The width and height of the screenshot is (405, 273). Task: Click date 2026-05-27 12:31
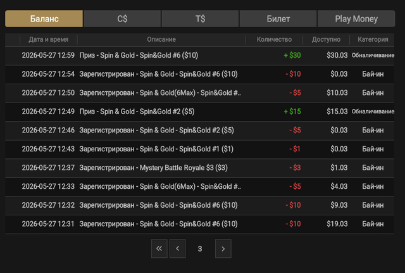coord(48,224)
